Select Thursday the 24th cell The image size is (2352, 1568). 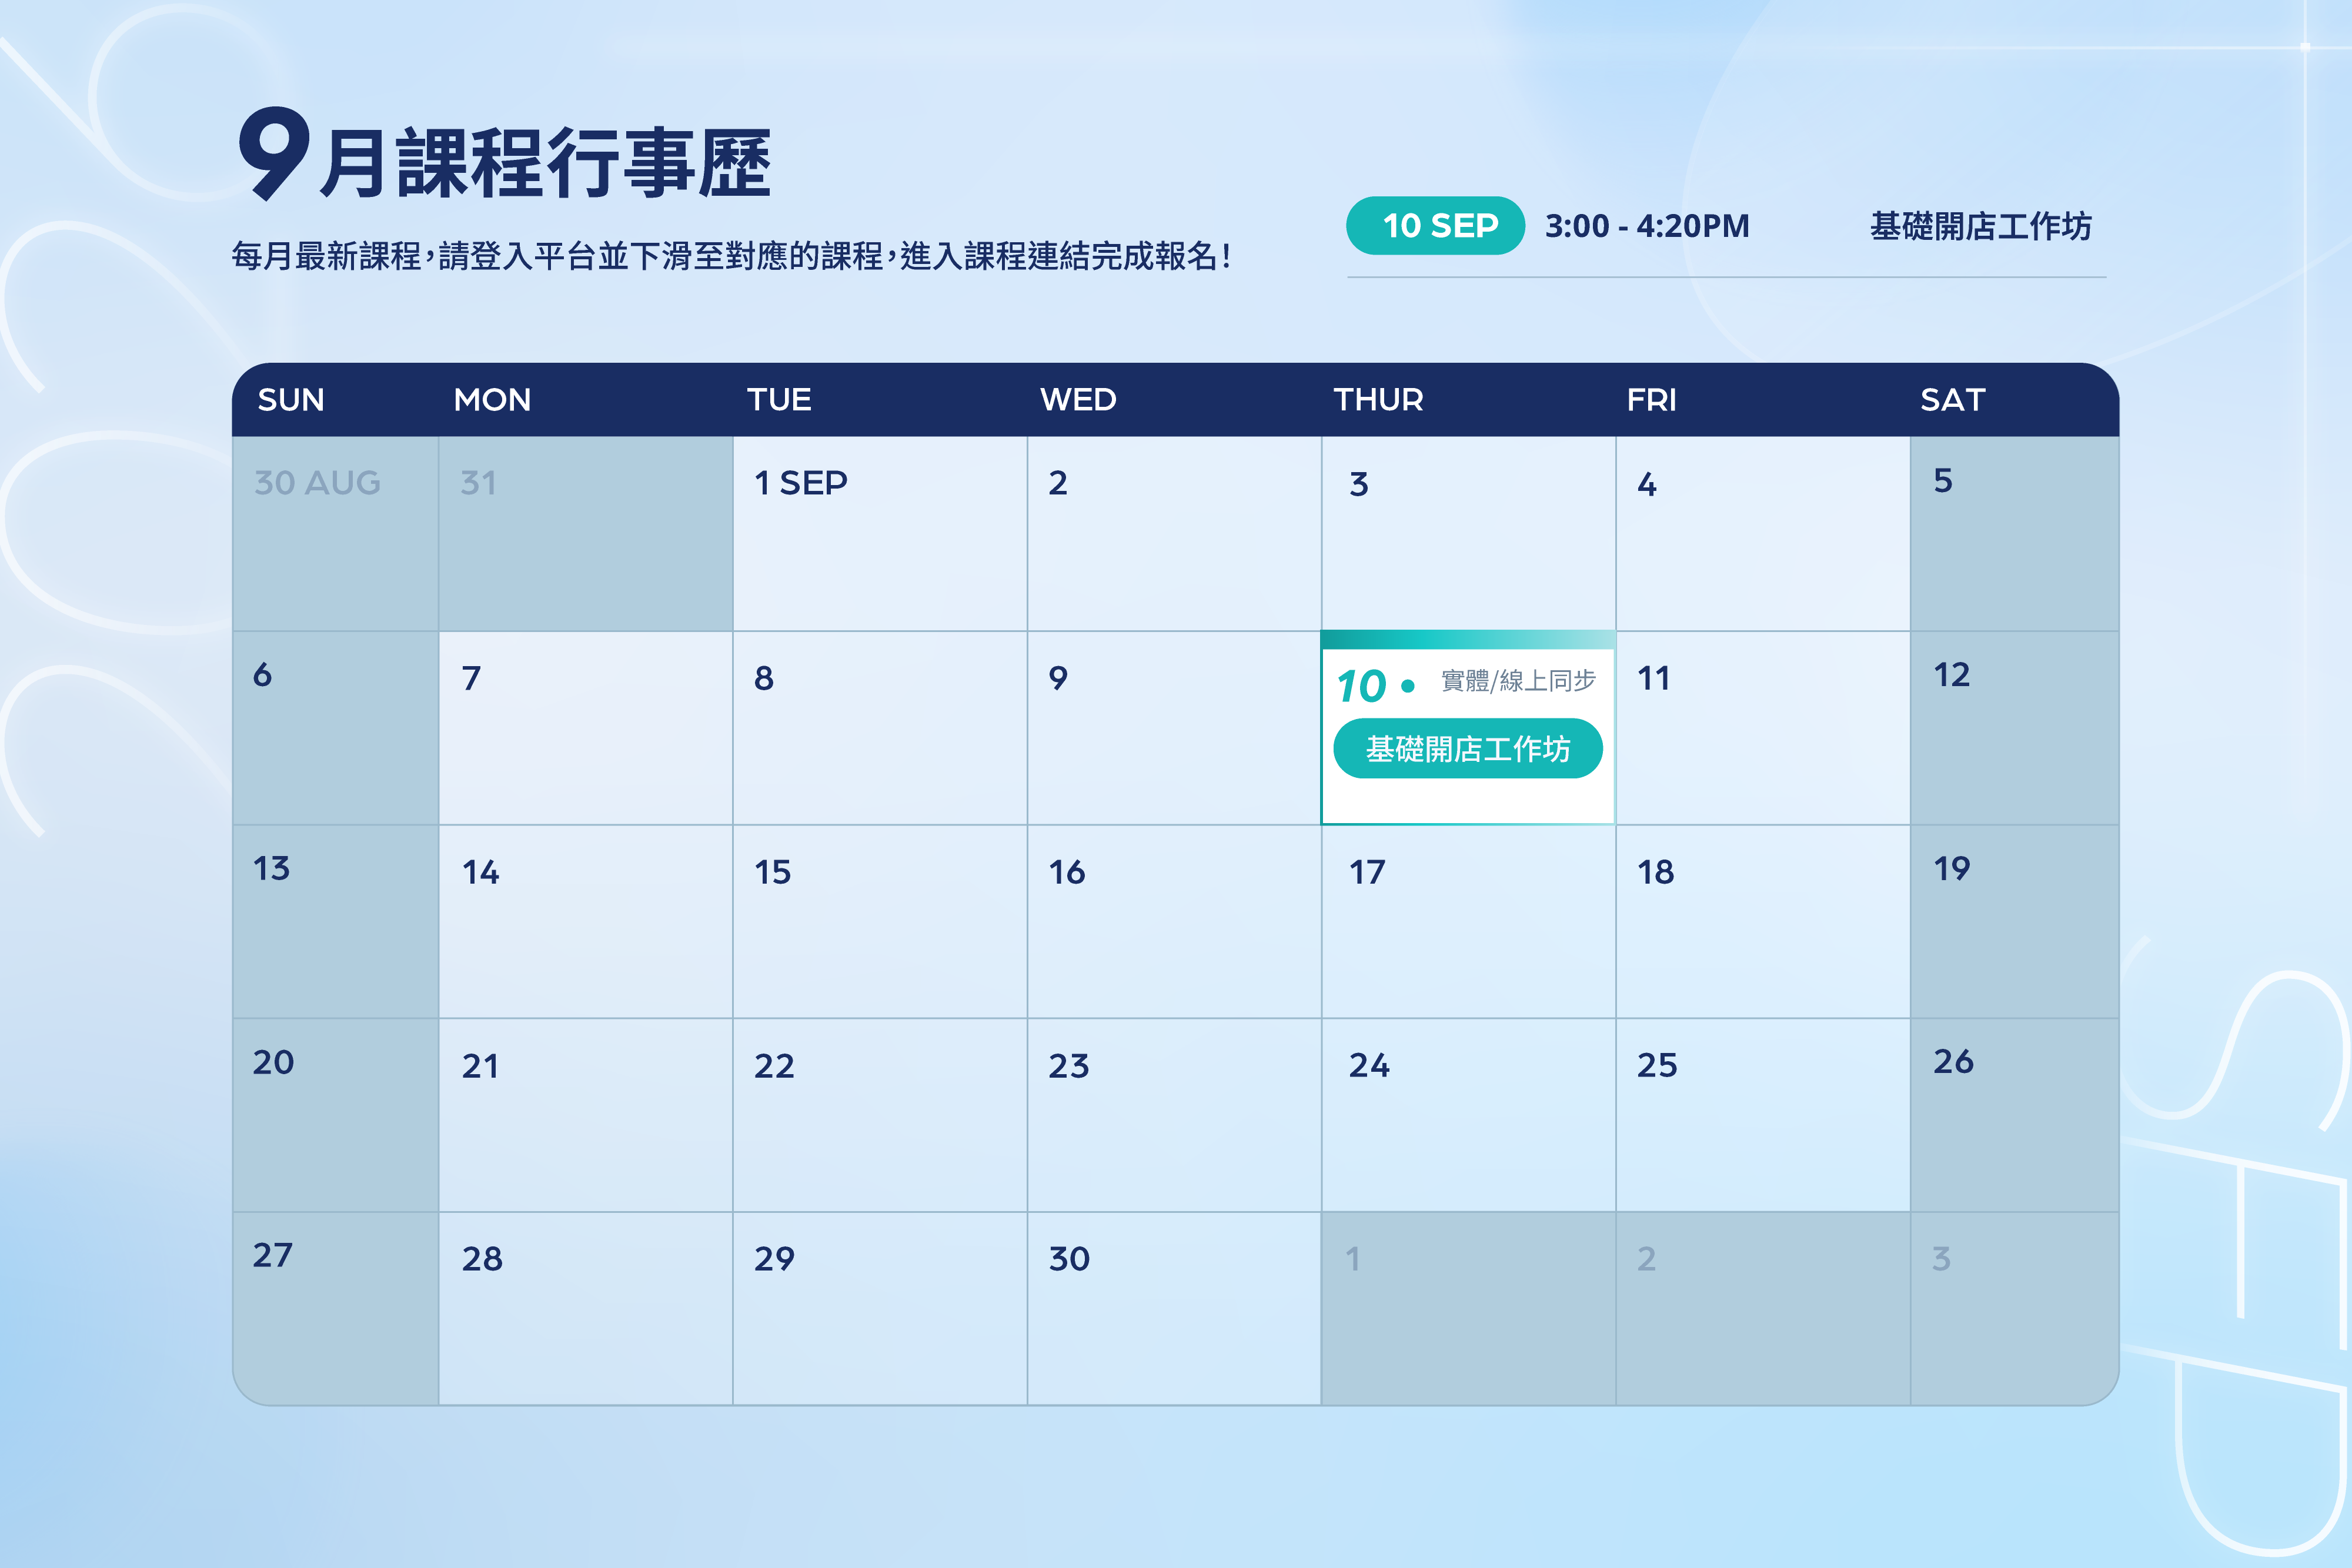click(x=1468, y=1116)
